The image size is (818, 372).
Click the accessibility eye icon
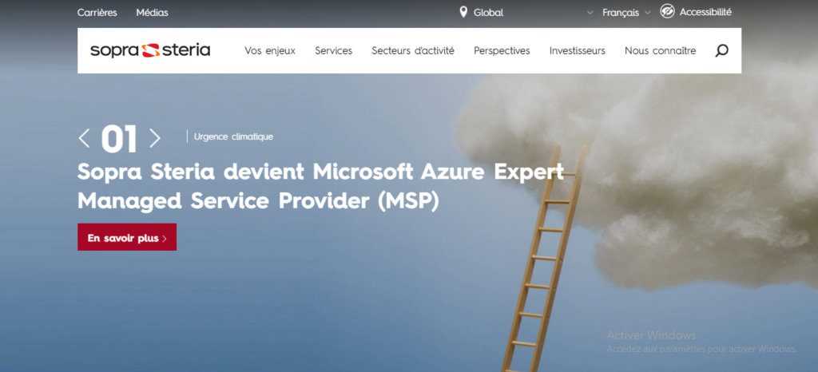pyautogui.click(x=667, y=11)
